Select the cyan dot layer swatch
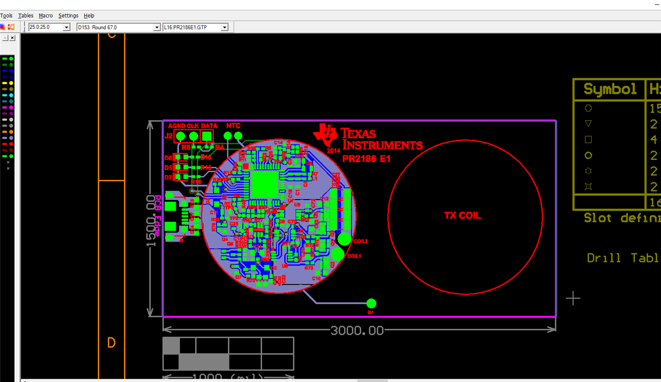This screenshot has width=661, height=382. (x=11, y=95)
